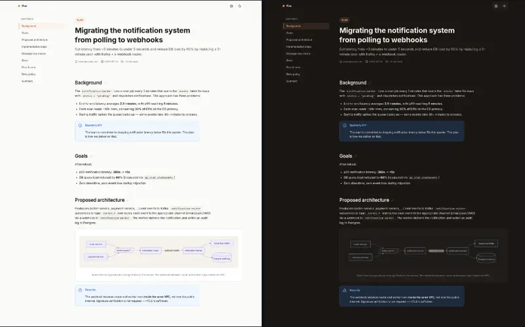The image size is (525, 327).
Task: Toggle light mode with the dark panel's sun icon
Action: coord(504,6)
